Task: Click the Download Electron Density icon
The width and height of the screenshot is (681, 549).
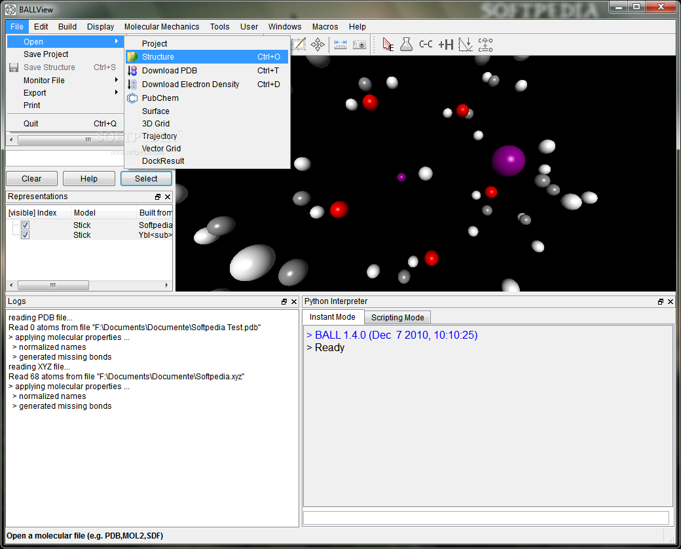Action: click(x=132, y=85)
